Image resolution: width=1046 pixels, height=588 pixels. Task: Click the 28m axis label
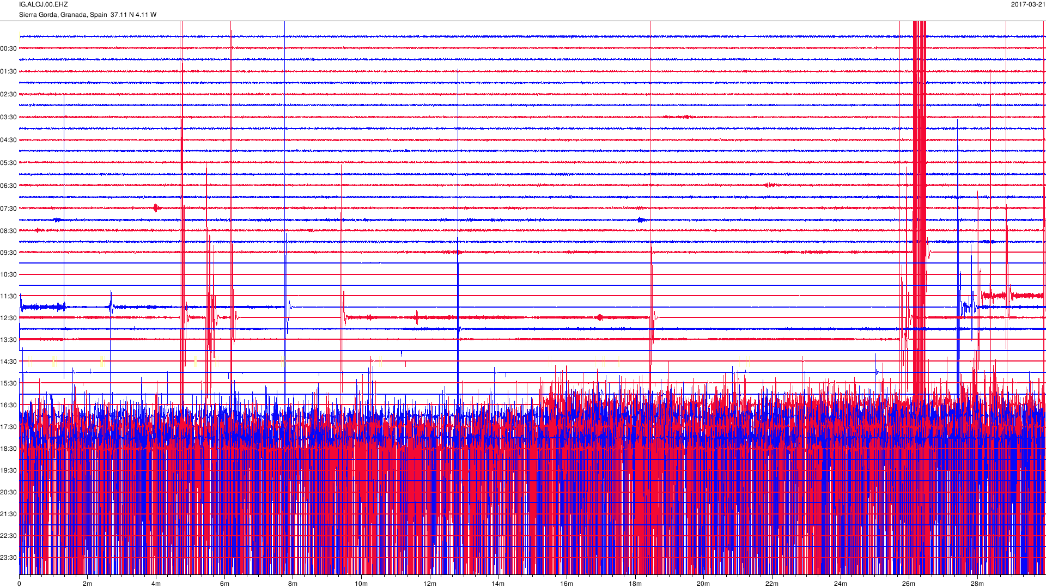pos(977,584)
